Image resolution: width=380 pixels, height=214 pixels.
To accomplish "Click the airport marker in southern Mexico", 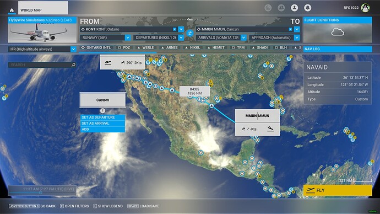I will [200, 153].
